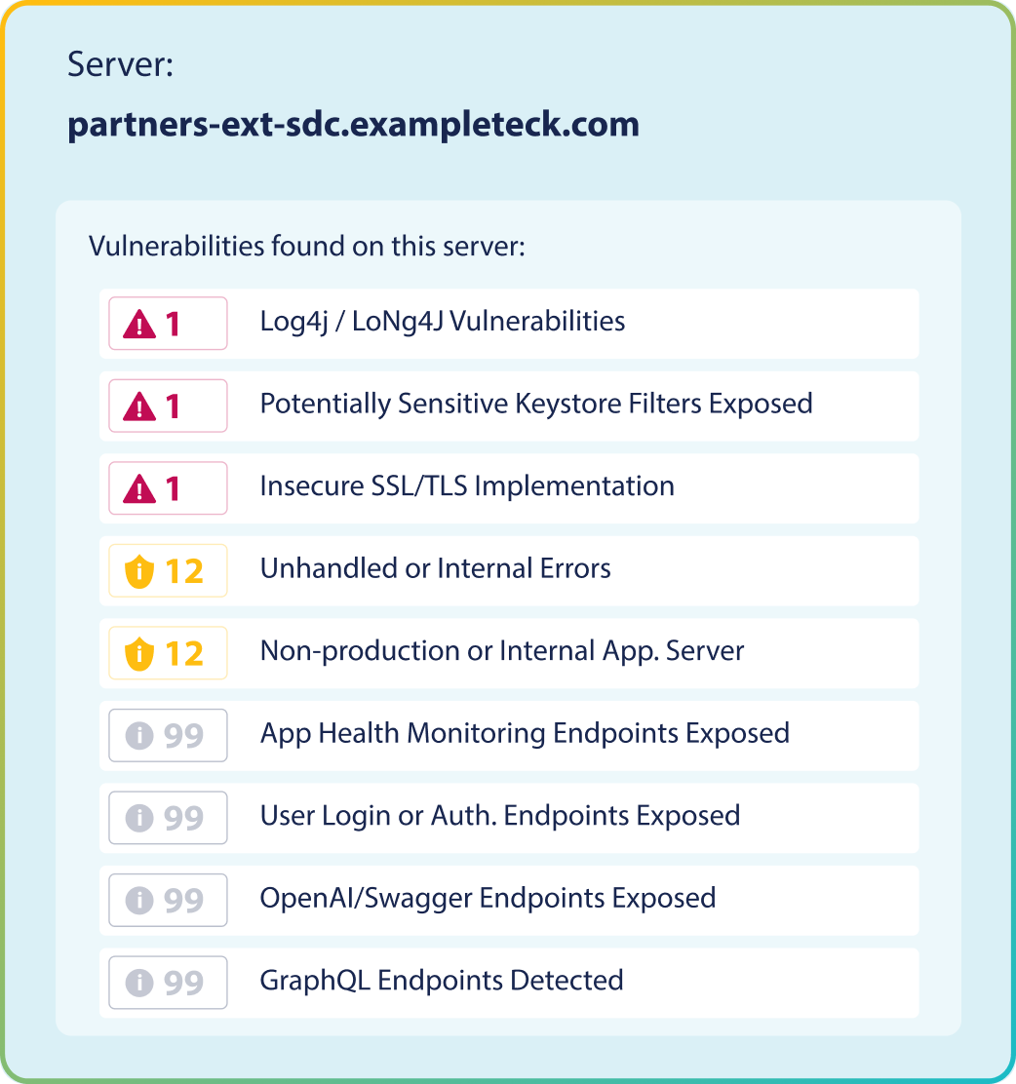Open OpenAI/Swagger Endpoints Exposed finding

[488, 898]
